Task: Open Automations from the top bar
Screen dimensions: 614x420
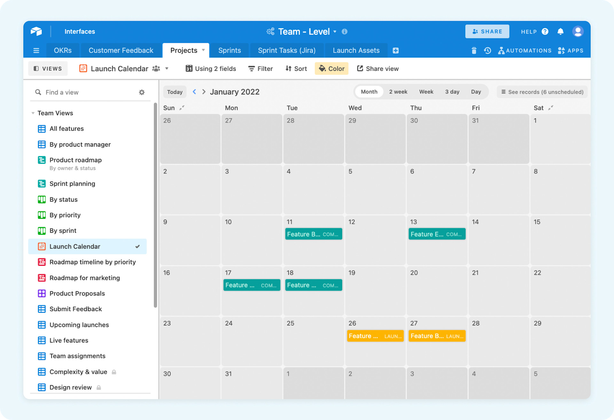Action: (525, 50)
